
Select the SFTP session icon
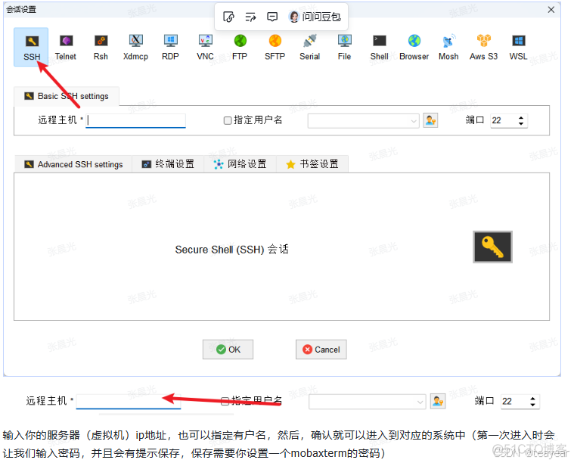click(275, 47)
